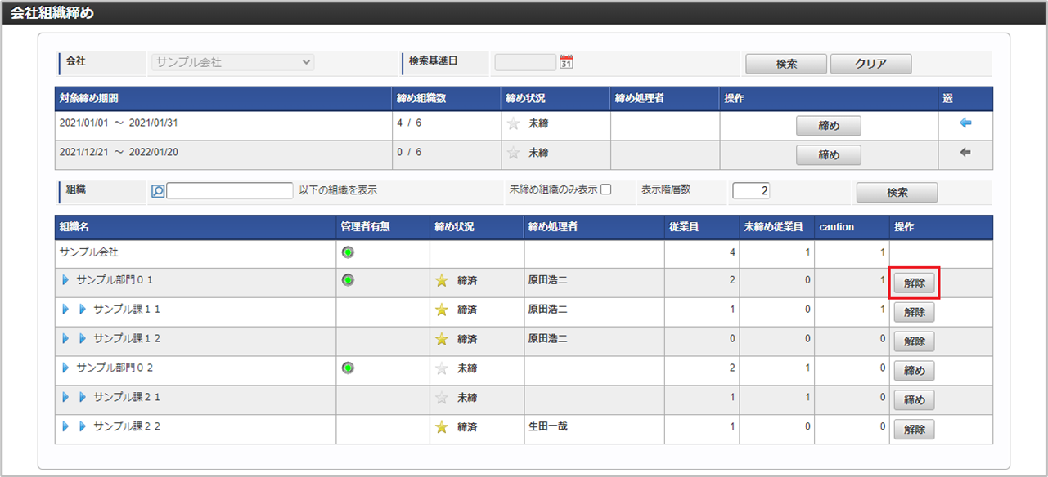Click 締め for 2021/12/21 period

coord(828,155)
